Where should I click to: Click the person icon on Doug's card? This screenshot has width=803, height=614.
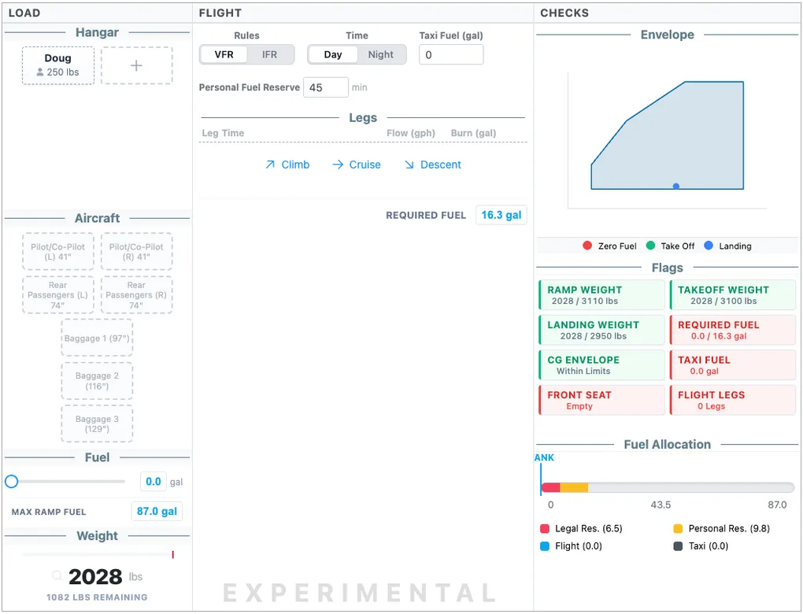point(40,72)
